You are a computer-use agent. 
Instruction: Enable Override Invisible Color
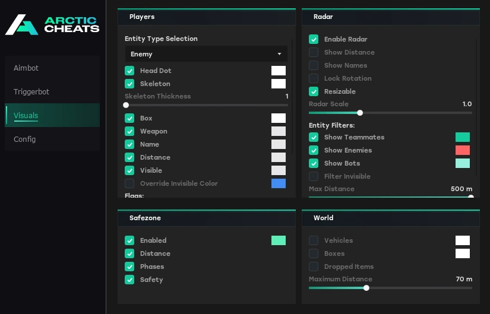click(x=129, y=183)
